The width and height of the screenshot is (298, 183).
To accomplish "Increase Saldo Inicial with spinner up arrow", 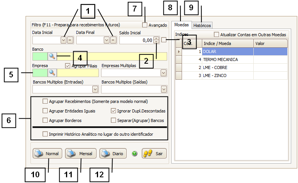I will coord(156,38).
